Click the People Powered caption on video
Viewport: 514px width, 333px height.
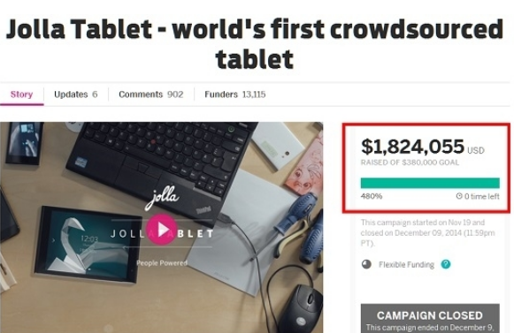tap(162, 263)
